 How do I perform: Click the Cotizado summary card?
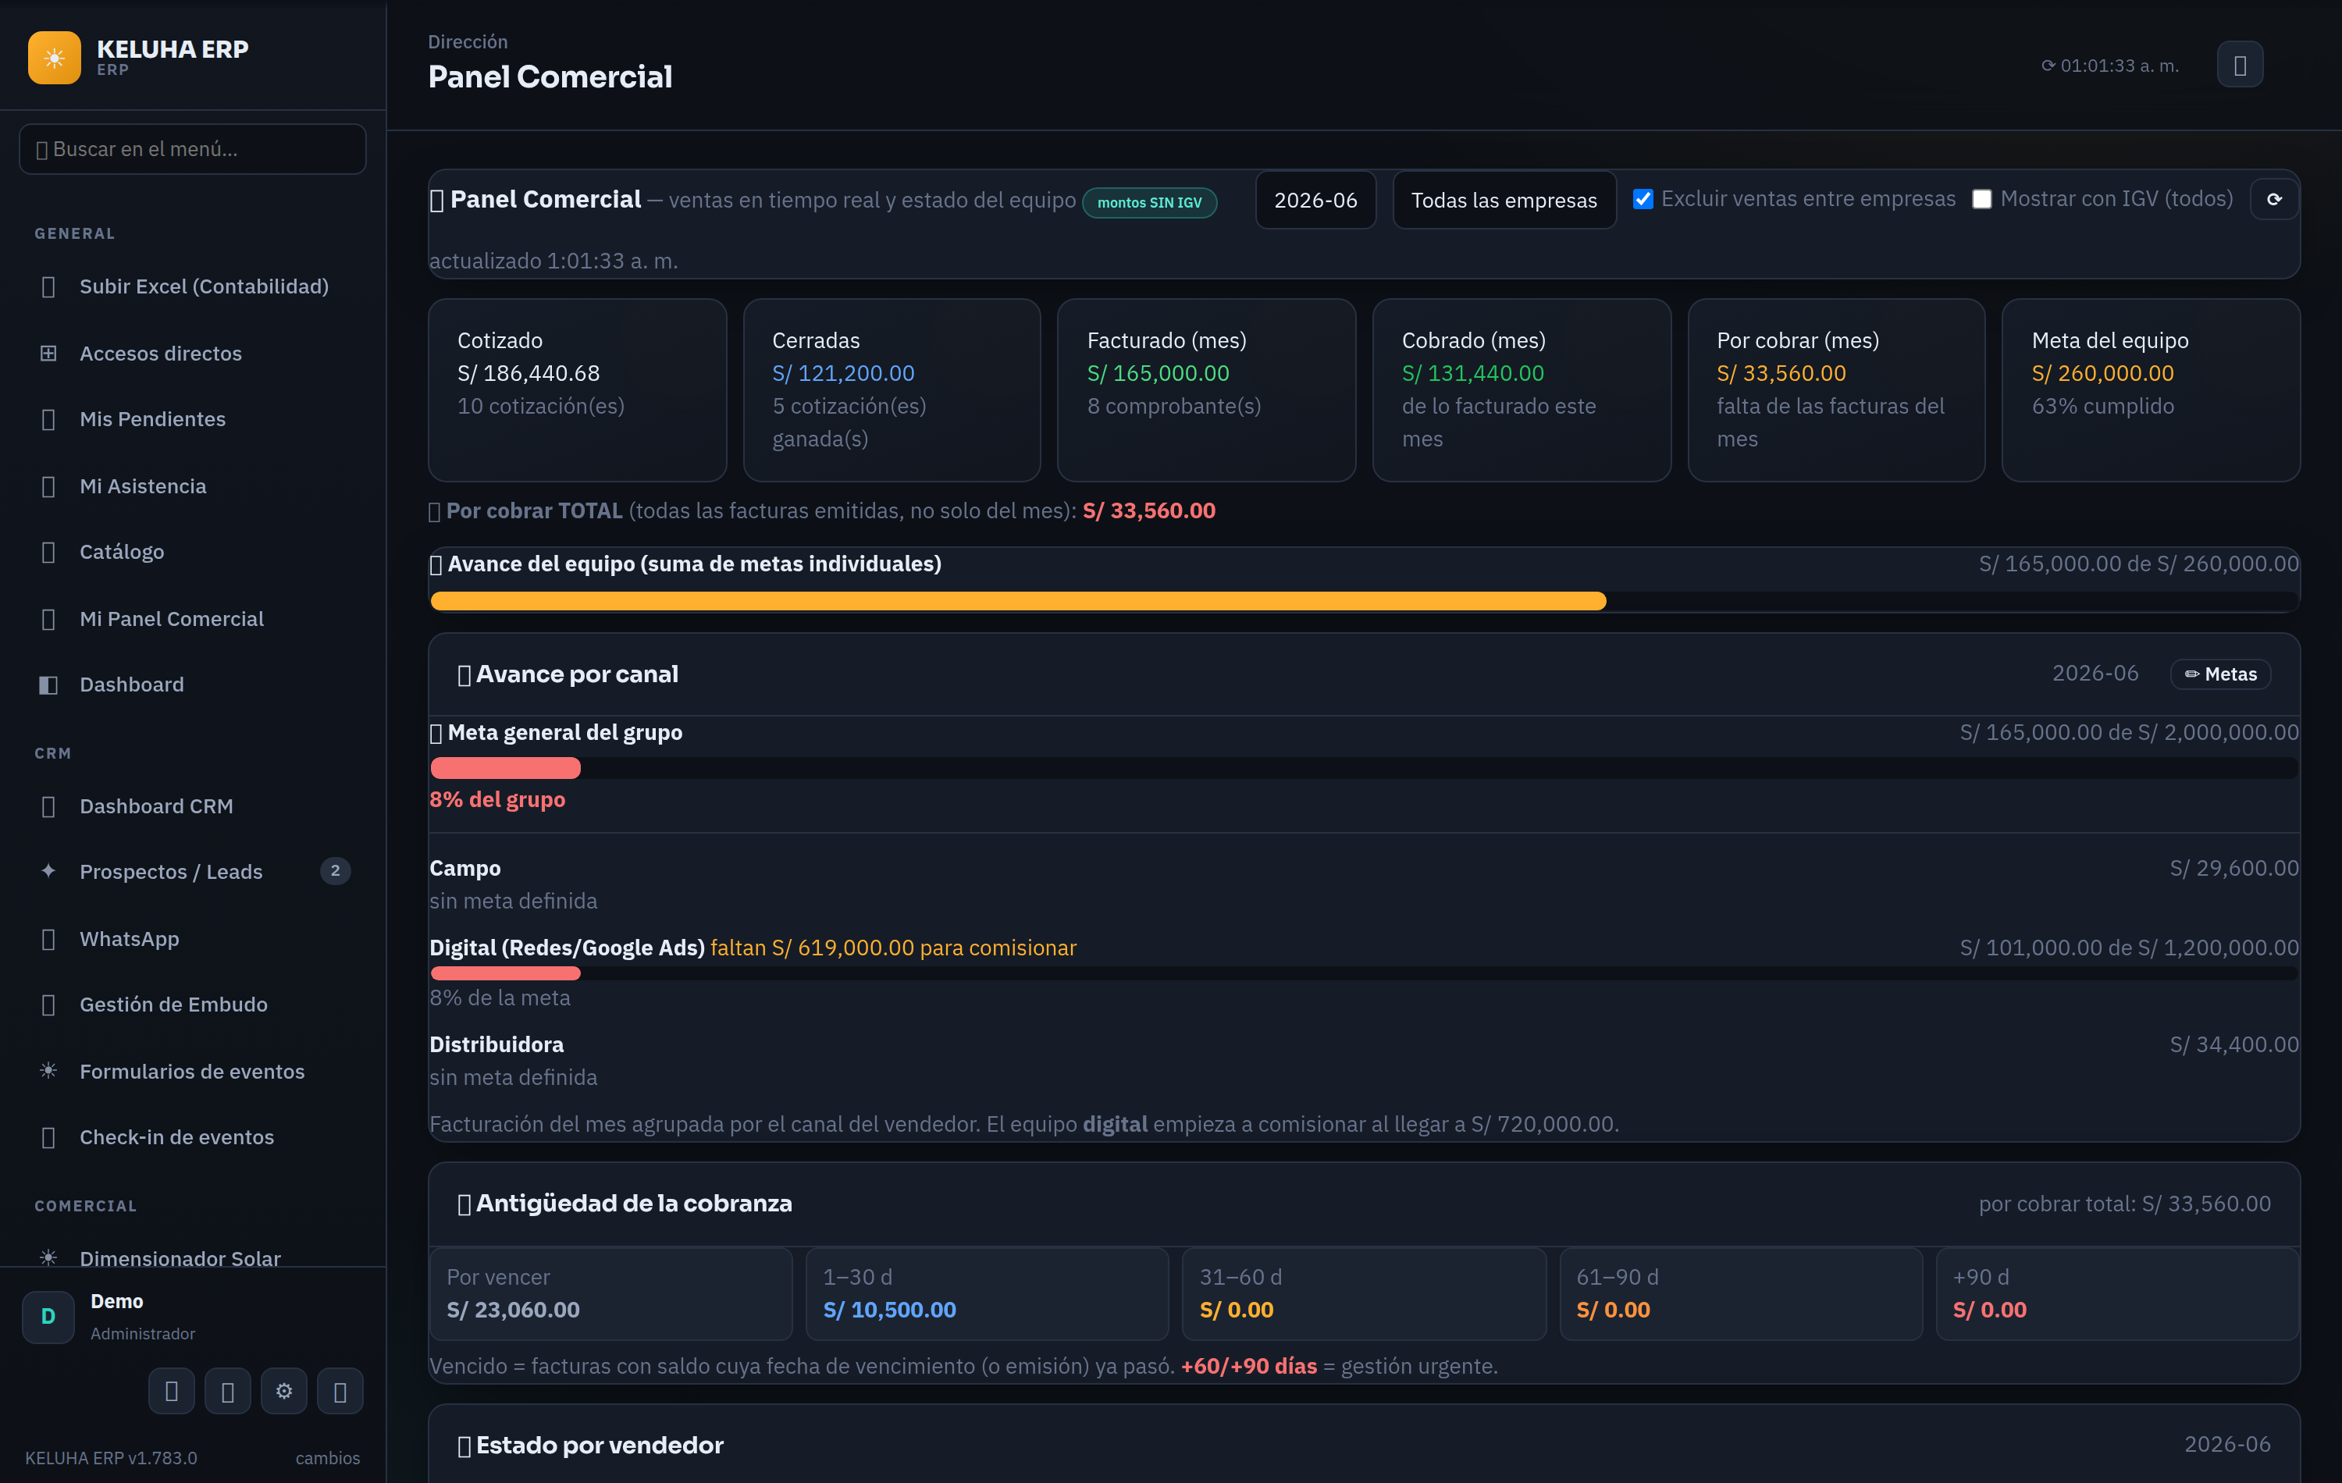(x=578, y=390)
